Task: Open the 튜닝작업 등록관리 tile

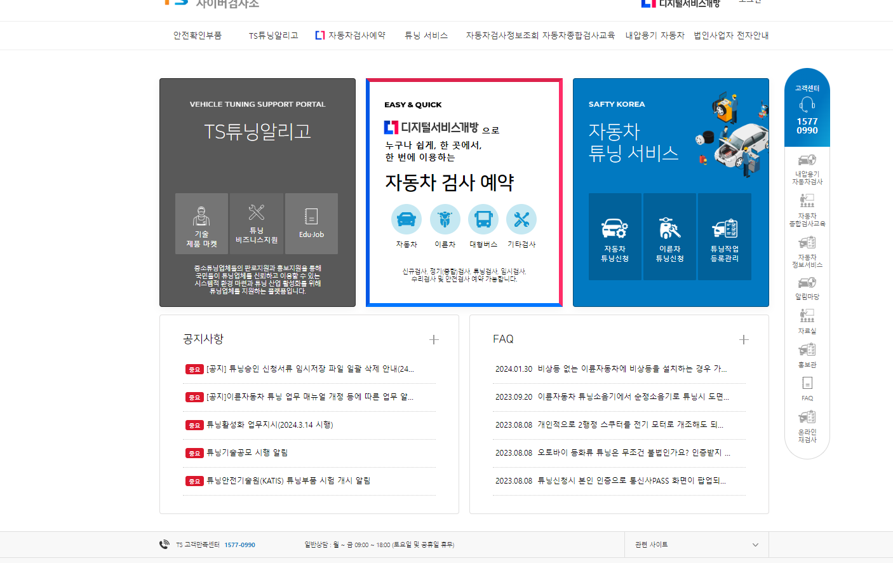Action: pos(725,236)
